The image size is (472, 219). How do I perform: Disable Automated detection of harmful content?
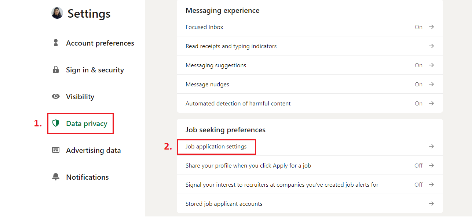[418, 103]
